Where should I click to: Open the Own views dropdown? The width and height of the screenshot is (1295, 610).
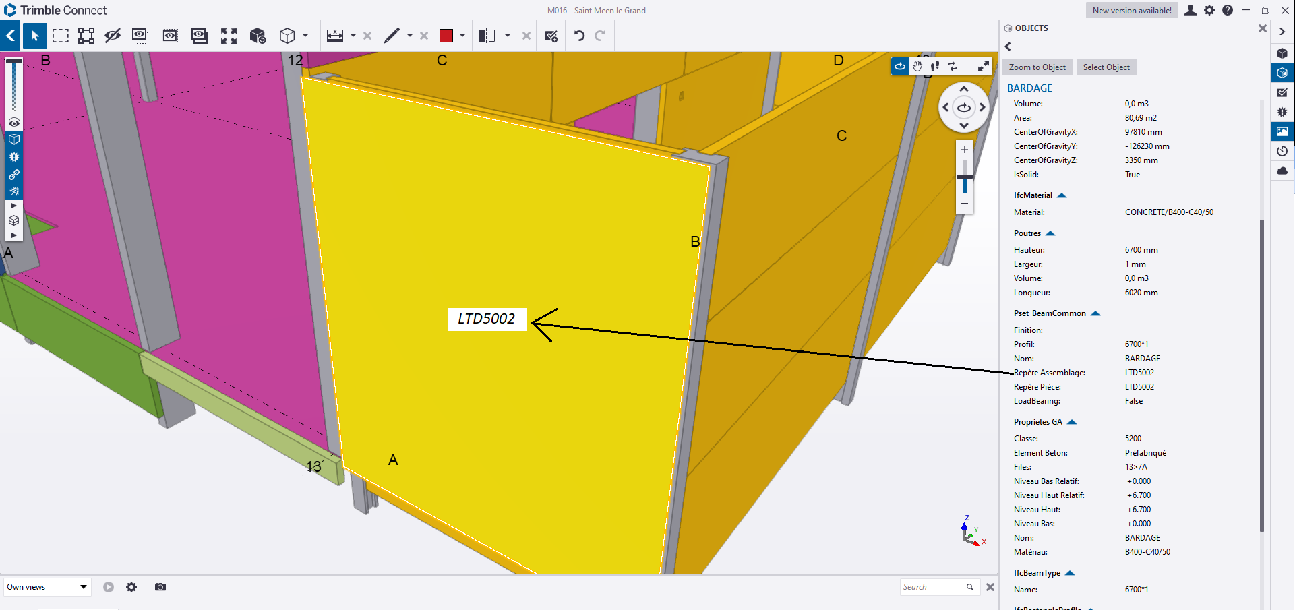[x=47, y=587]
